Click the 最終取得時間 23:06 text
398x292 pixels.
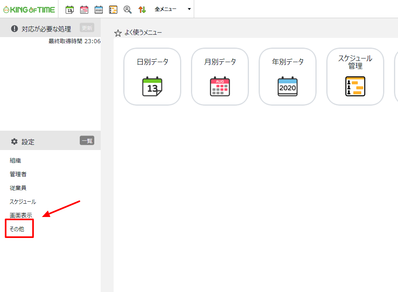click(x=75, y=41)
